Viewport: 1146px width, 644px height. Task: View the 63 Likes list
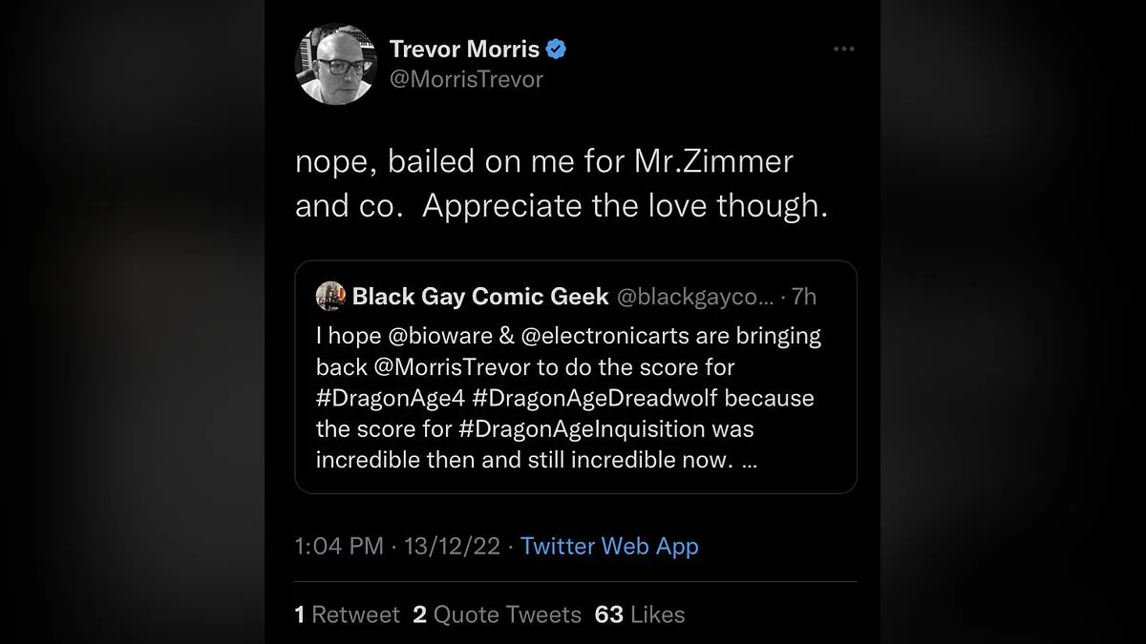pos(640,614)
